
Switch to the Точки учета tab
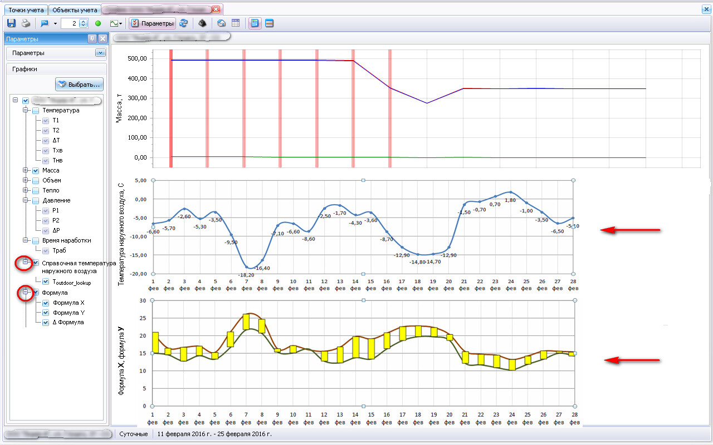point(25,10)
